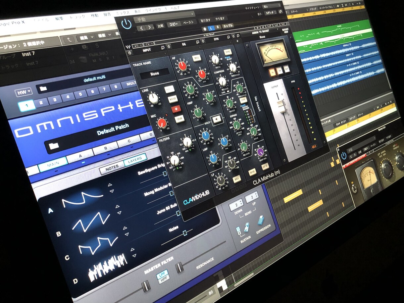Viewport: 404px width, 303px height.
Task: Select the OUT meter button
Action: (x=287, y=69)
